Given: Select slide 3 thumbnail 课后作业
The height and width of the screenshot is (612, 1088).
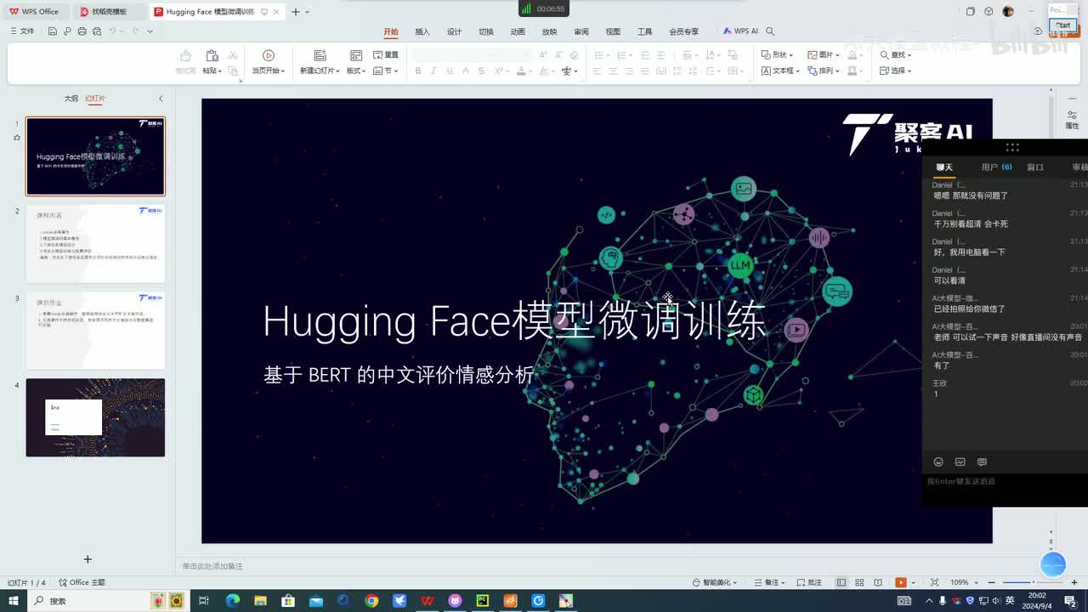Looking at the screenshot, I should pos(95,331).
